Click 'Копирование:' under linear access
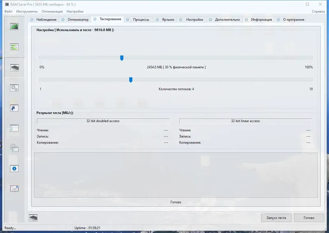This screenshot has width=329, height=233. [x=190, y=143]
